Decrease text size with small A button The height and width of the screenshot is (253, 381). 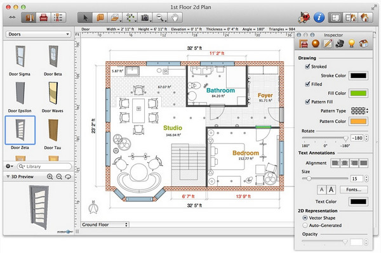322,190
